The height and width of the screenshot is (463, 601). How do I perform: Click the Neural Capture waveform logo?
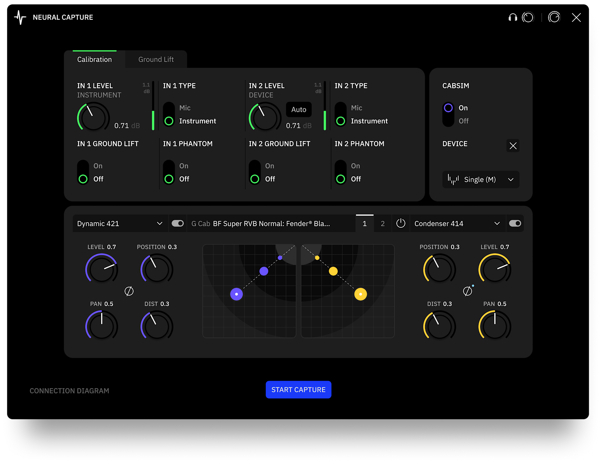20,18
